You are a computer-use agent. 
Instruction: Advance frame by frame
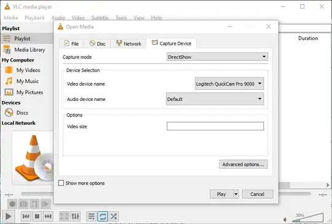pyautogui.click(x=45, y=204)
